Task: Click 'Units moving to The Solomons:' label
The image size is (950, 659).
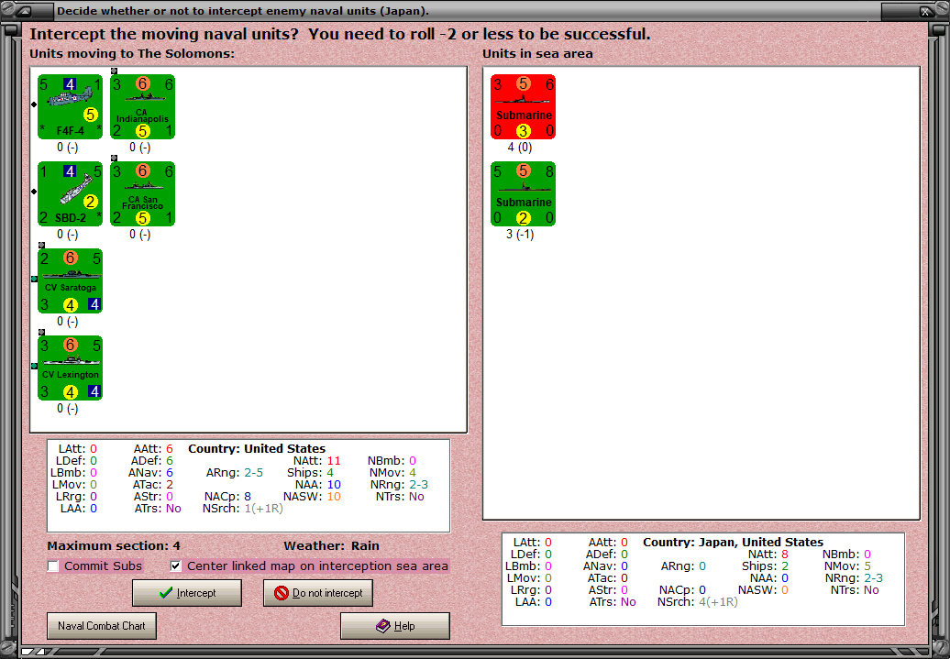Action: point(132,53)
